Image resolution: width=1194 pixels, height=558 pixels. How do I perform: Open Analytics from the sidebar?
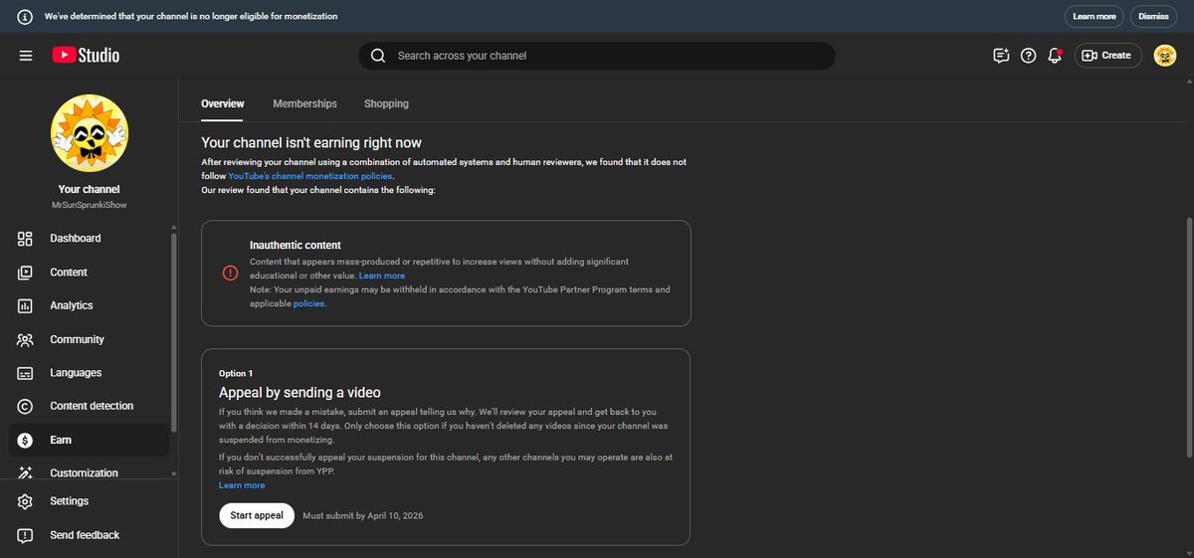point(89,306)
